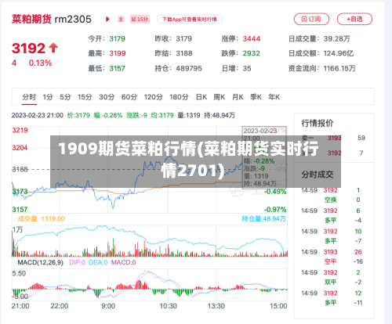Click the 持仓量:48.94万 label
This screenshot has width=392, height=324.
(x=263, y=218)
